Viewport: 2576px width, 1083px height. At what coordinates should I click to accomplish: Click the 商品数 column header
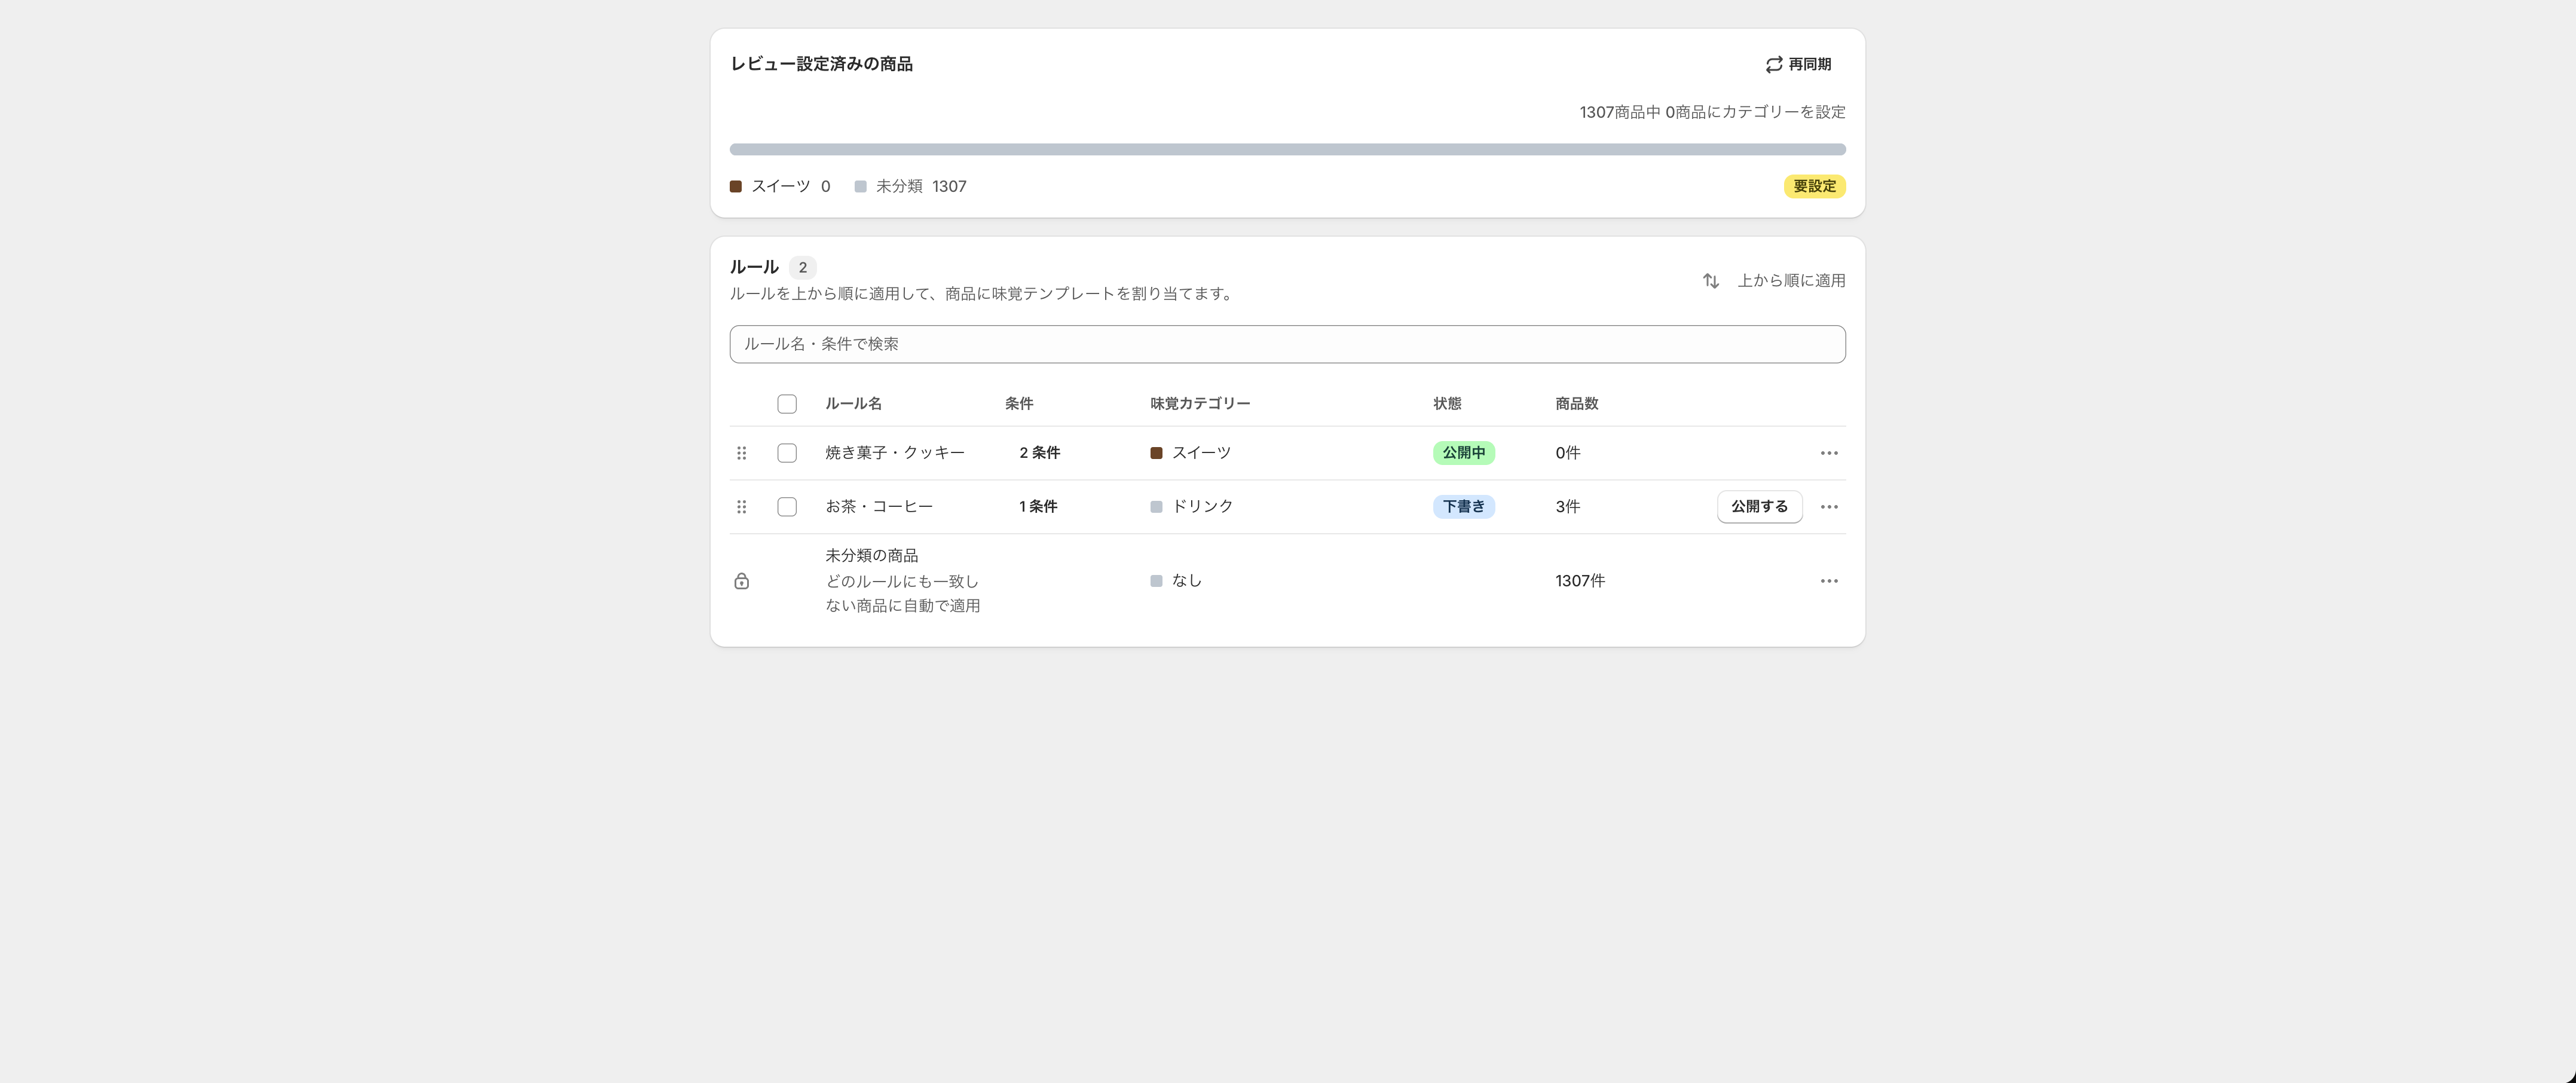[1576, 404]
